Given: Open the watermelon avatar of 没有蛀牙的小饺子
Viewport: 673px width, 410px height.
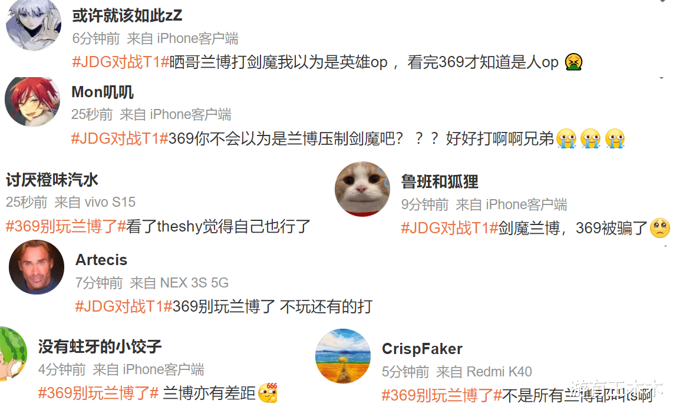Looking at the screenshot, I should (13, 354).
